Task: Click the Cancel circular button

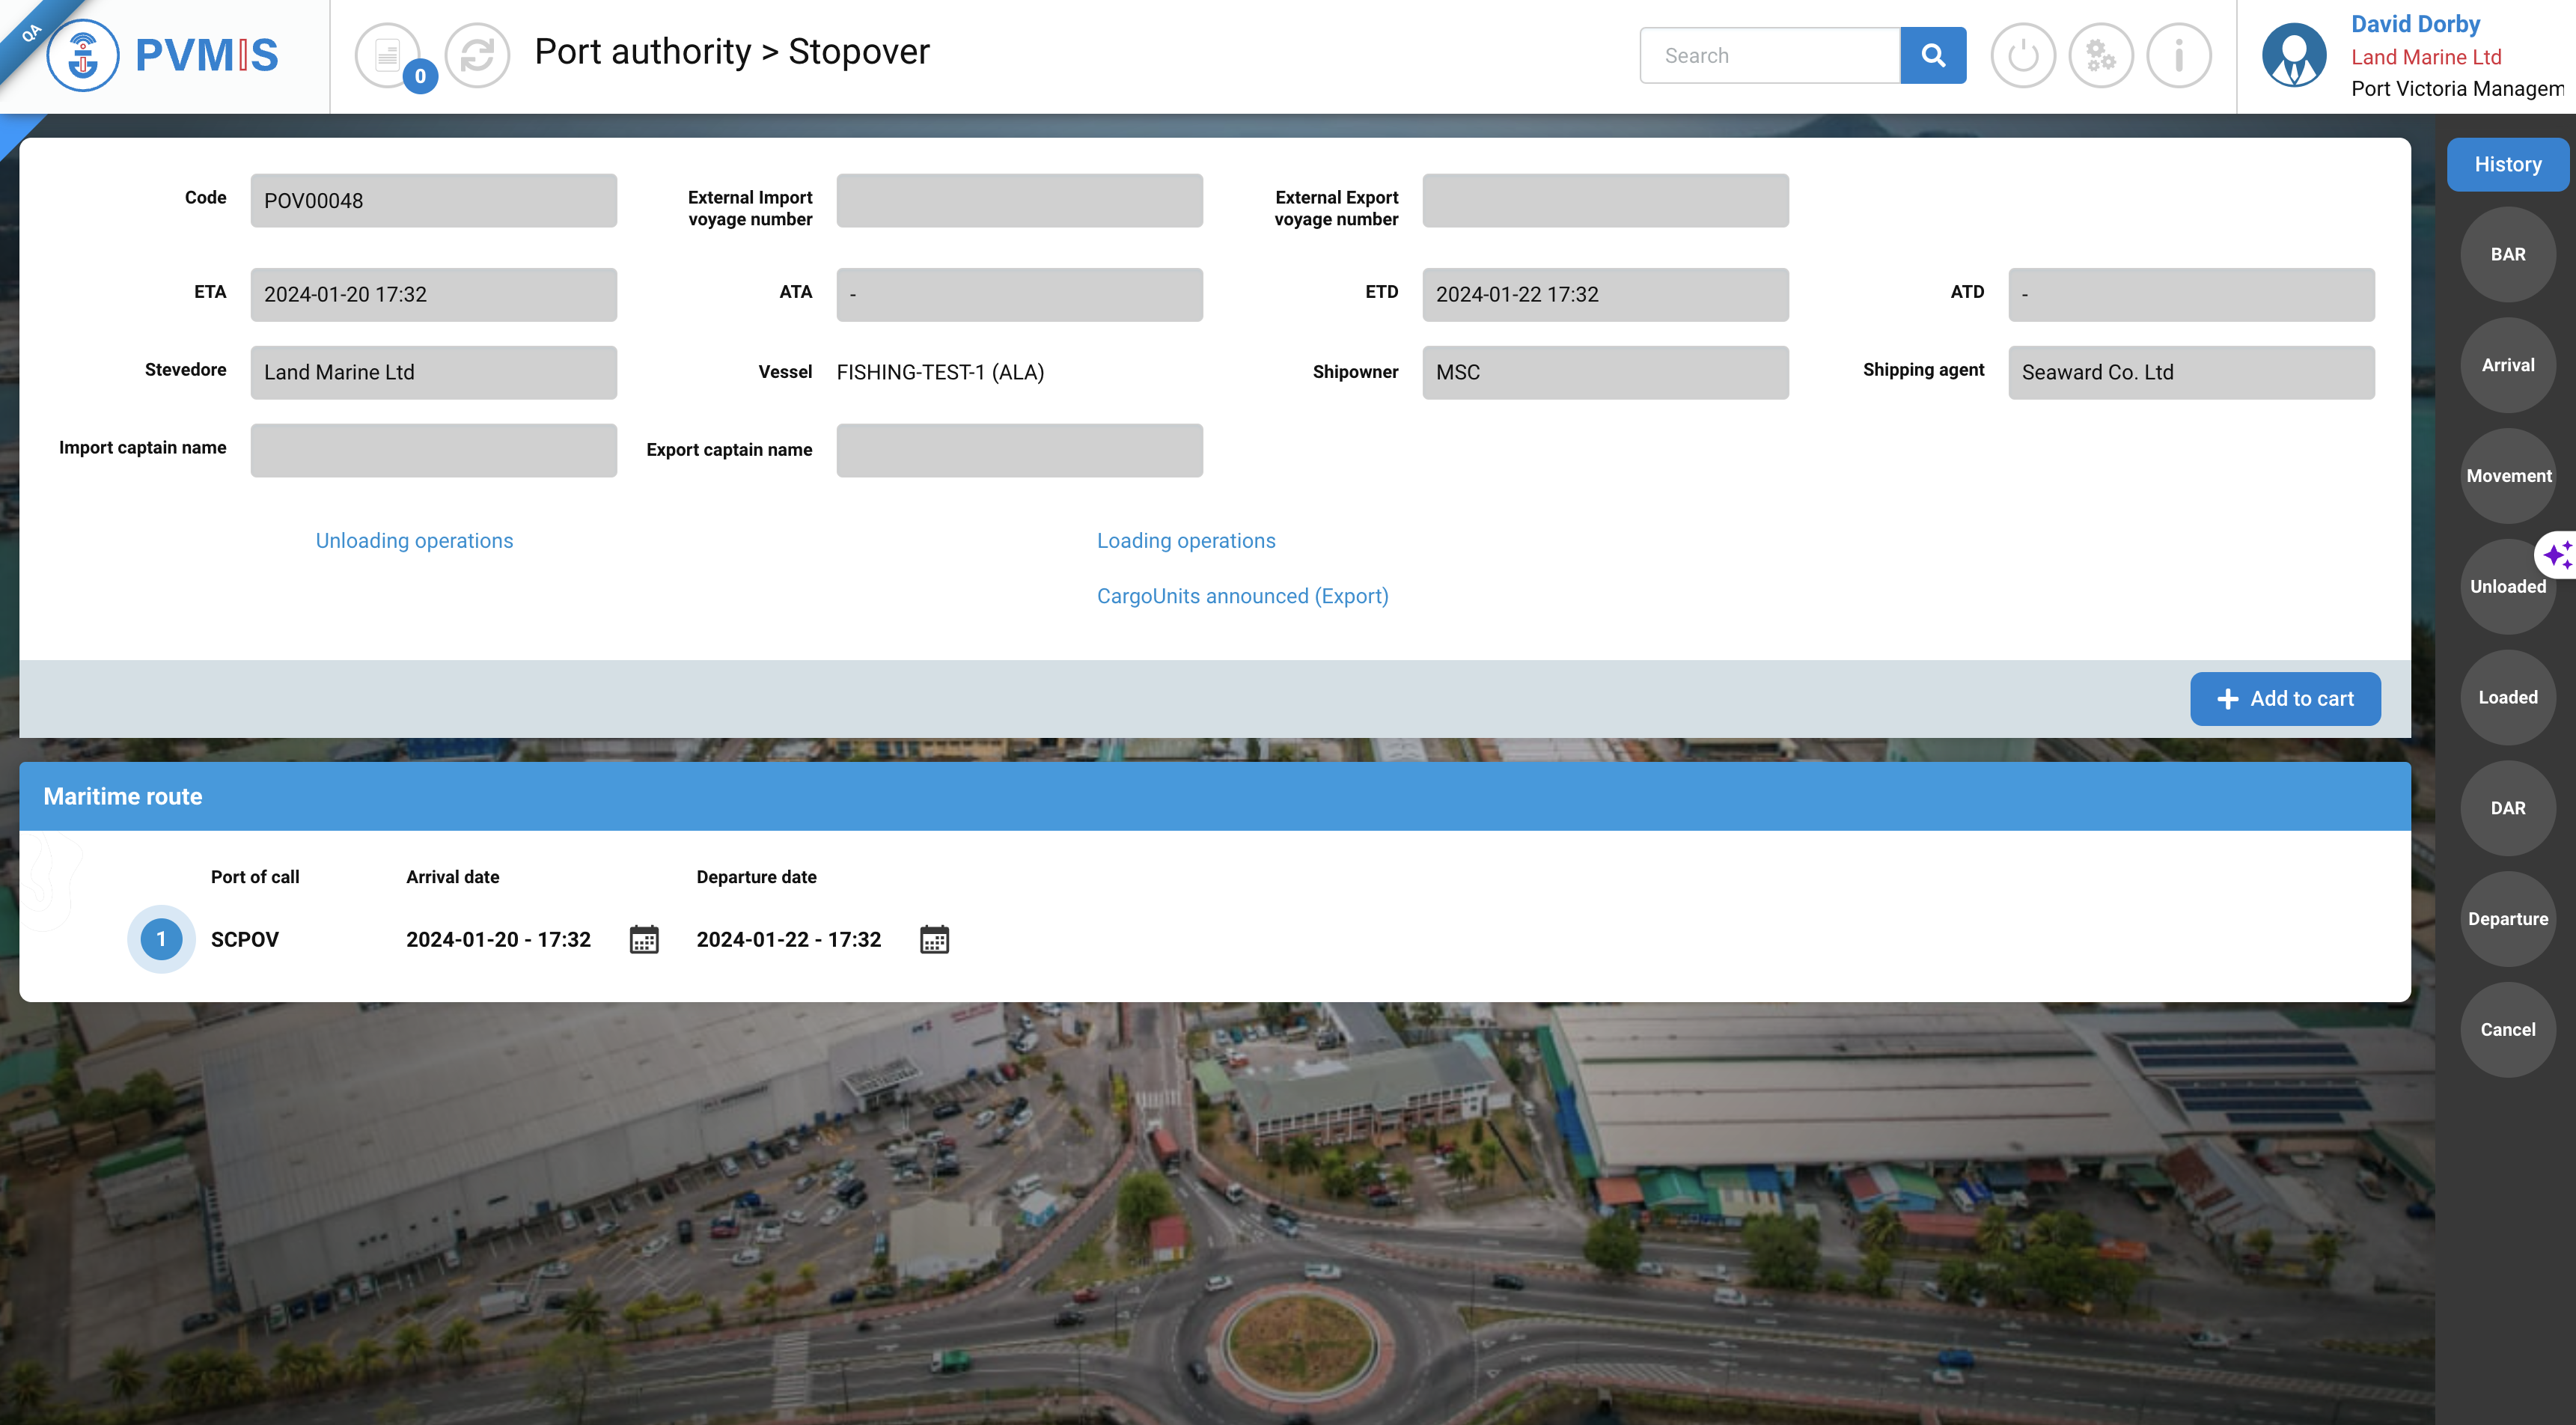Action: pyautogui.click(x=2507, y=1029)
